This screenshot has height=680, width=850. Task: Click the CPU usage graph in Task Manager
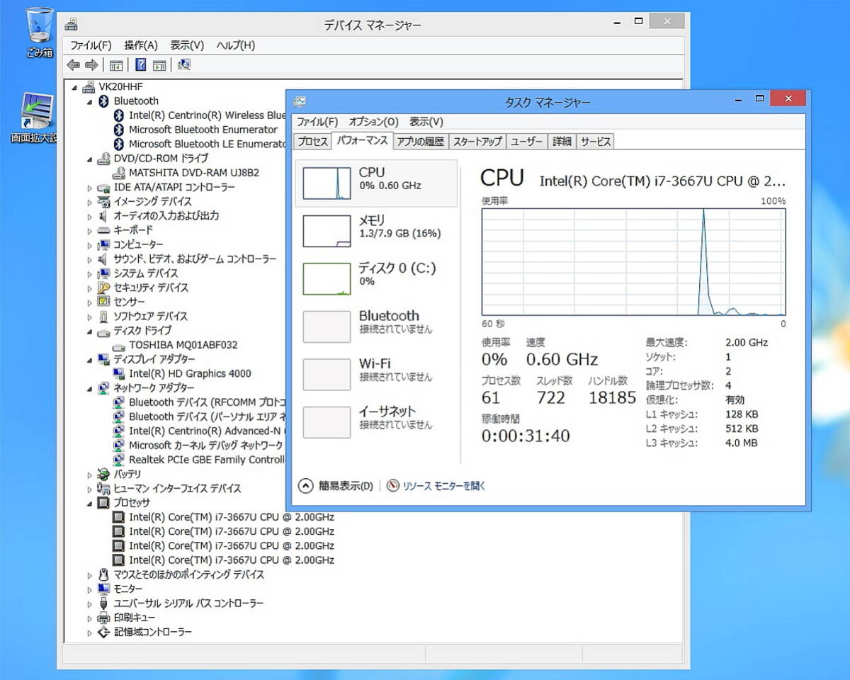633,261
